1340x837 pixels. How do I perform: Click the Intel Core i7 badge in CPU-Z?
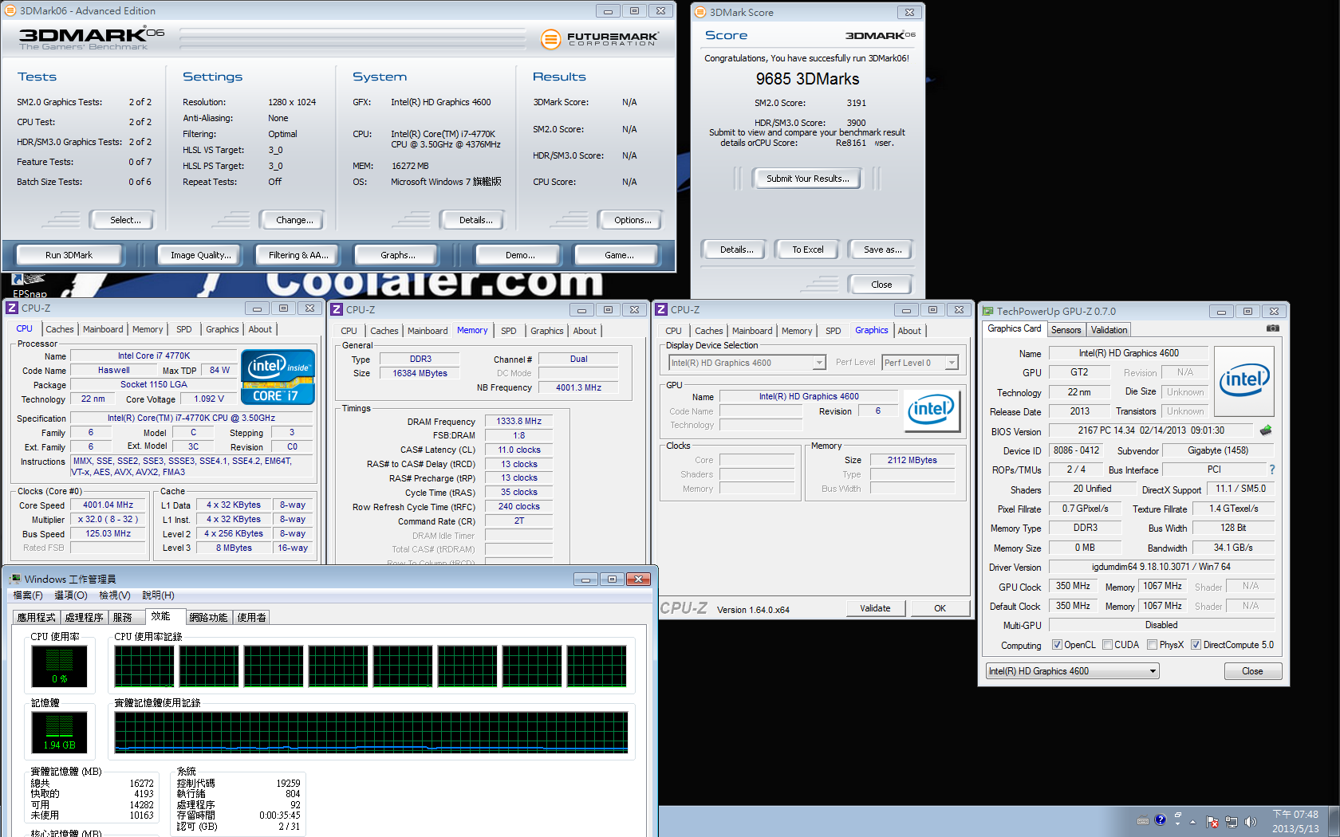[278, 377]
